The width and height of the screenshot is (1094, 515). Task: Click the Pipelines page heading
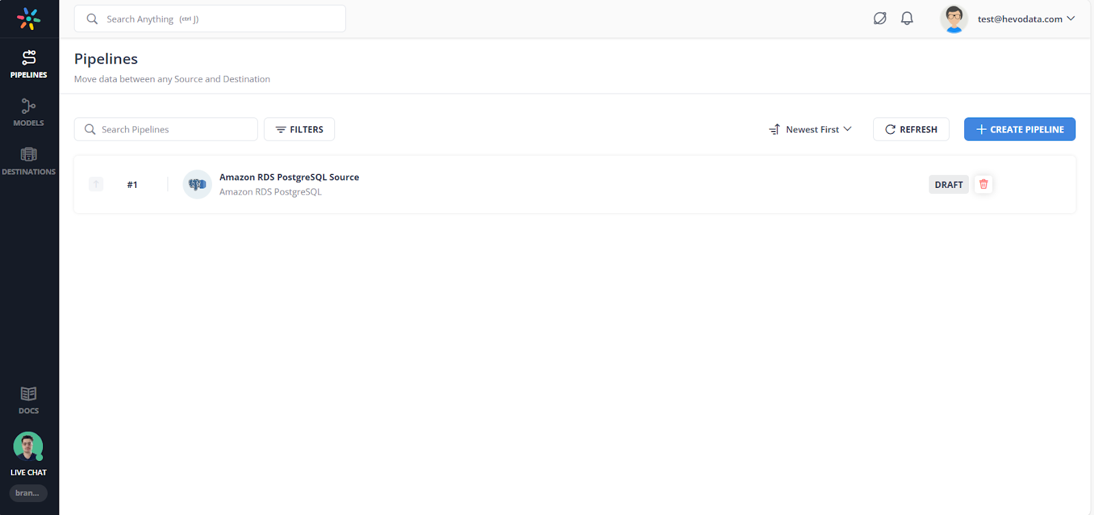pyautogui.click(x=106, y=59)
